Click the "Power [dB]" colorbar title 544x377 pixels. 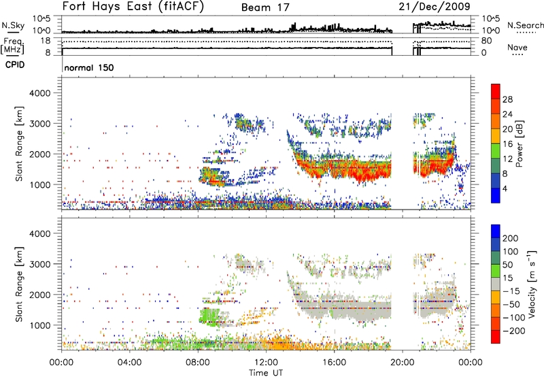coord(520,144)
